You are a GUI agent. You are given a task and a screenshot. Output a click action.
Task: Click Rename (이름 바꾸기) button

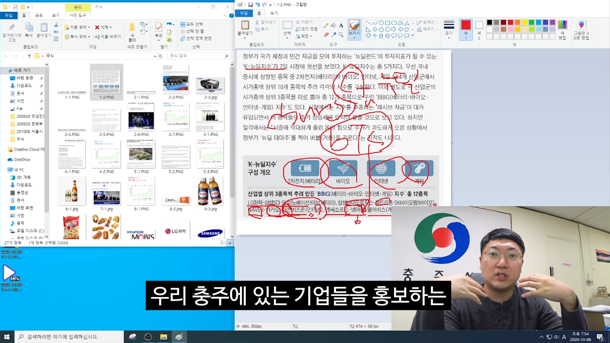(x=108, y=37)
